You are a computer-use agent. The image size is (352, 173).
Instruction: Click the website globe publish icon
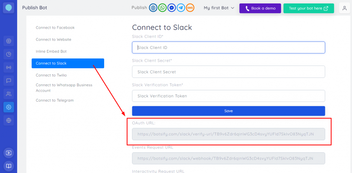point(153,8)
